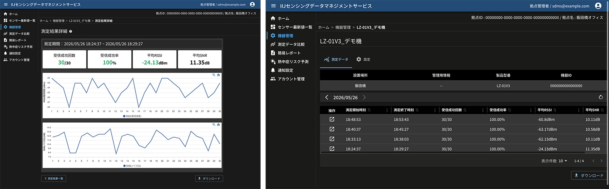Click the 受信成功率 100% summary card

[109, 59]
